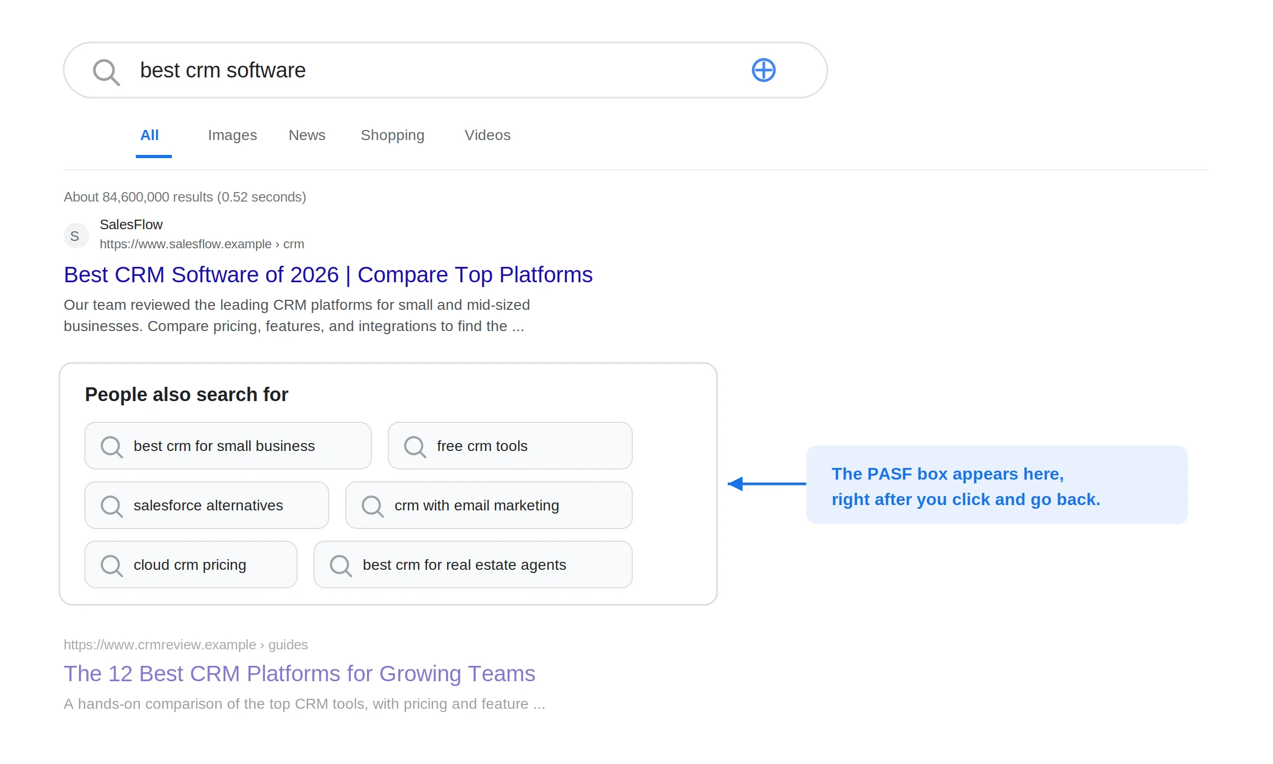Viewport: 1273px width, 764px height.
Task: Click 'About 84,600,000 results' text
Action: (x=185, y=197)
